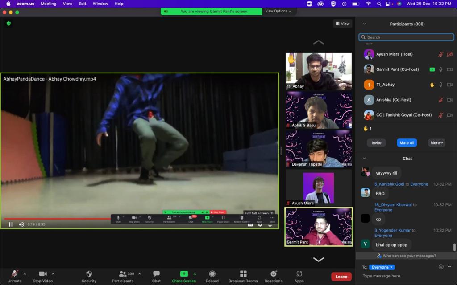Toggle Garmit Pant's video camera

pos(450,69)
